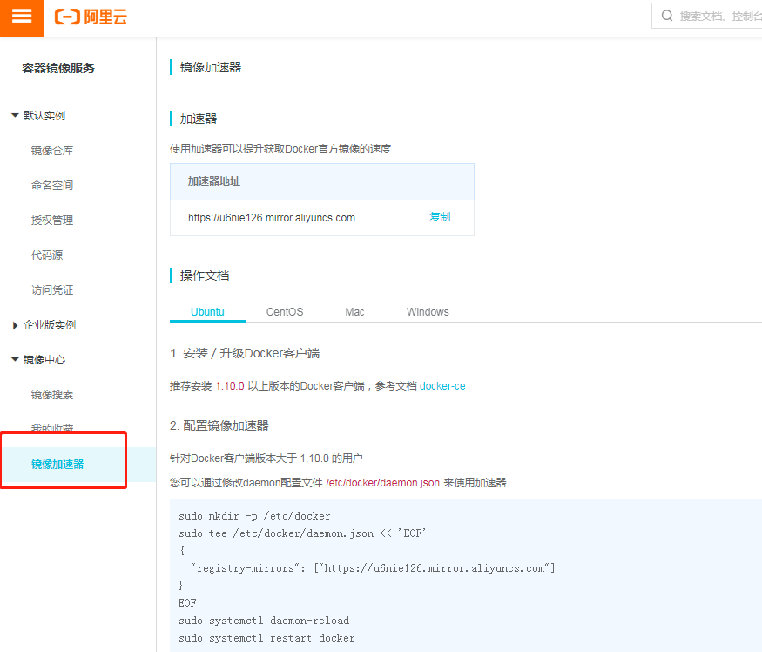Expand the 企业版实例 section

click(15, 325)
